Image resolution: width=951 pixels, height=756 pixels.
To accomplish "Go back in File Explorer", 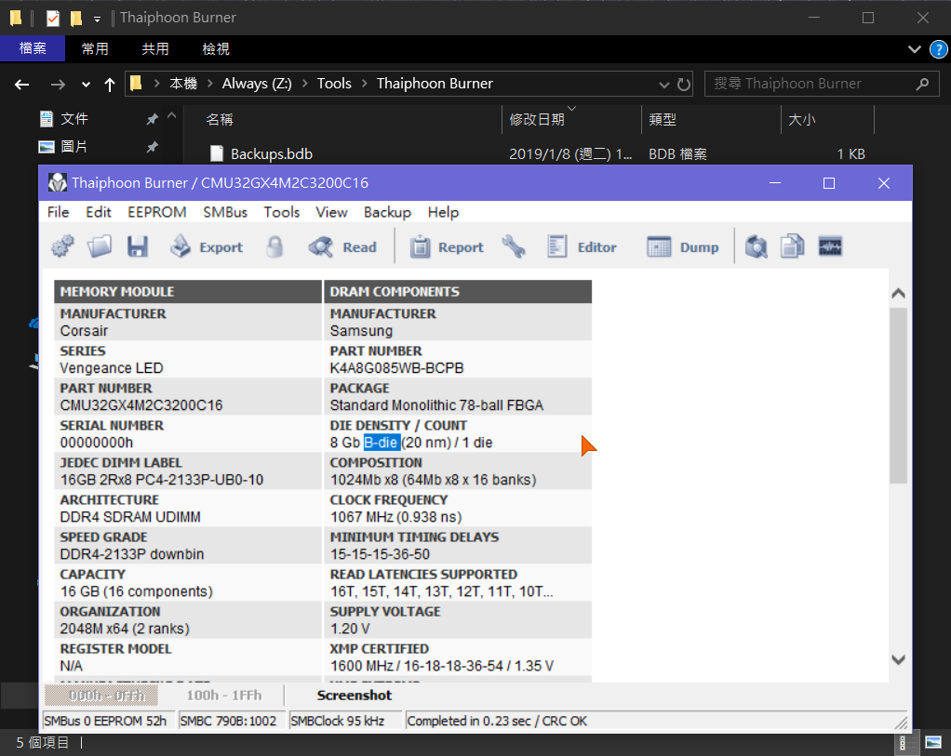I will tap(21, 85).
